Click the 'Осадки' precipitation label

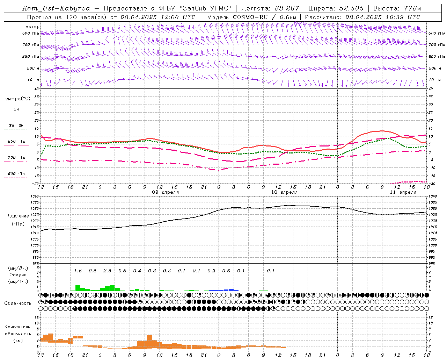point(18,275)
